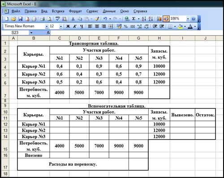Open the font color dropdown arrow
Viewport: 224px width, 178px height.
tap(195, 26)
